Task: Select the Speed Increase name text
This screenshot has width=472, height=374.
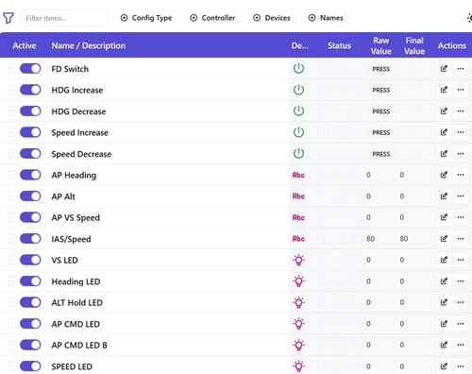Action: point(80,132)
